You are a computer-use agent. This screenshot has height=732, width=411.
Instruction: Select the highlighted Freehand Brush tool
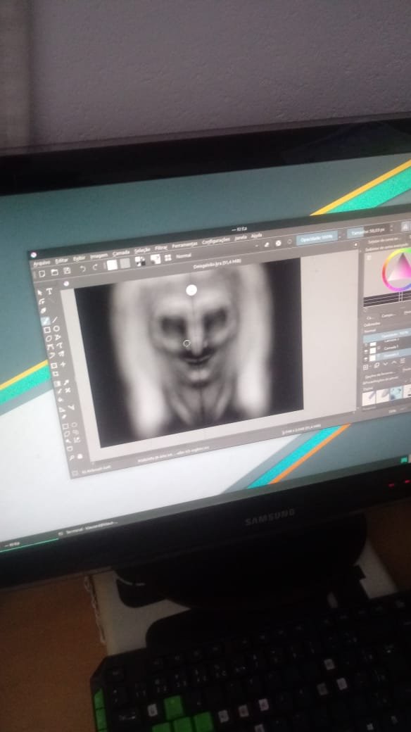click(x=45, y=321)
